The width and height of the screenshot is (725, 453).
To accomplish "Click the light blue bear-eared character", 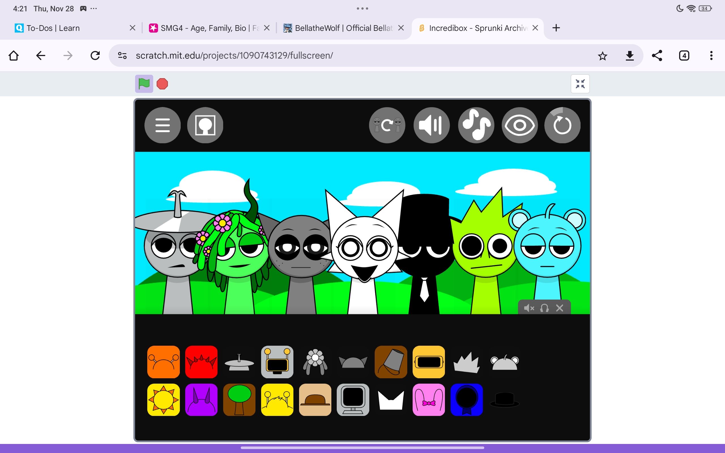I will (x=548, y=252).
